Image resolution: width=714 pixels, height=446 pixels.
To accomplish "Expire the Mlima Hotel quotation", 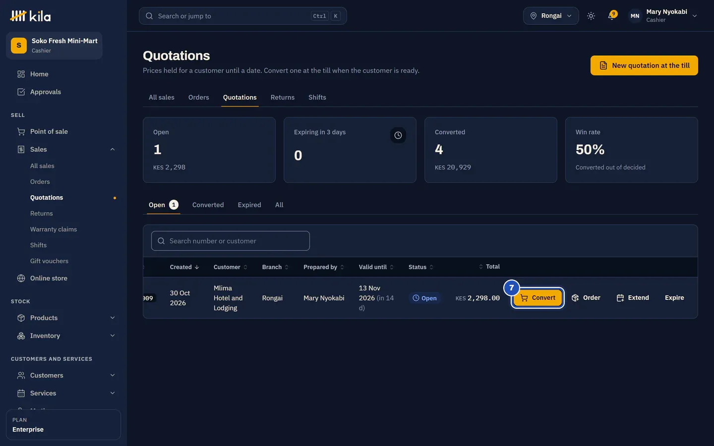I will pyautogui.click(x=674, y=298).
